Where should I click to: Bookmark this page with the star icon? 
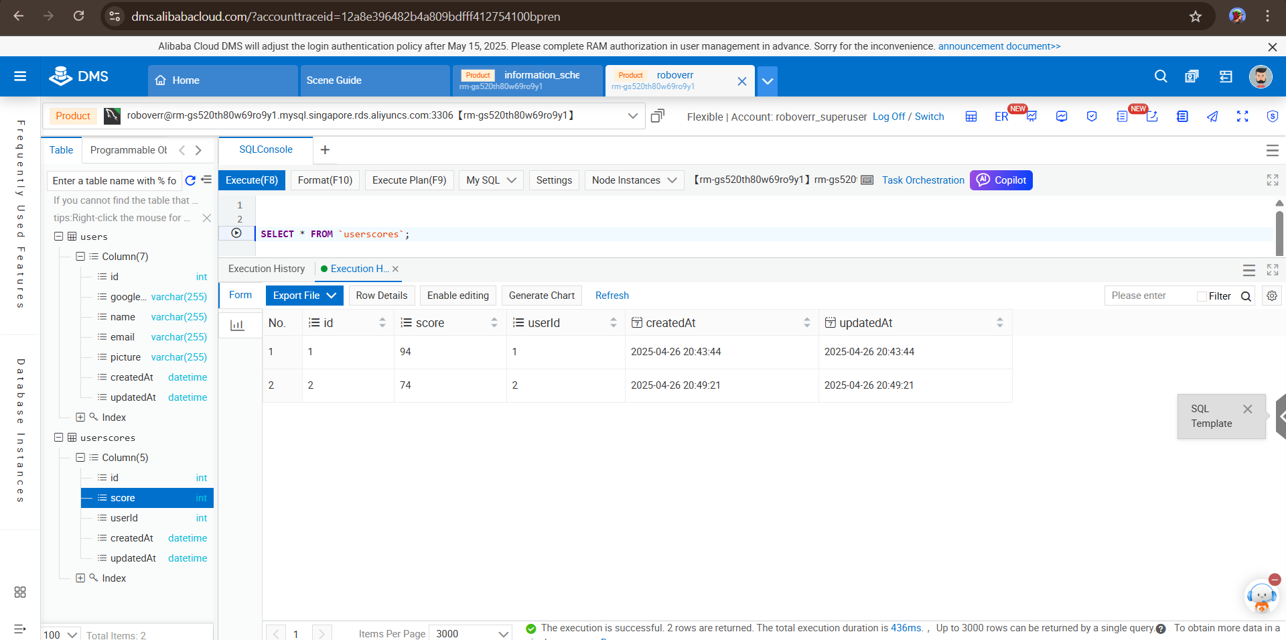(1196, 17)
